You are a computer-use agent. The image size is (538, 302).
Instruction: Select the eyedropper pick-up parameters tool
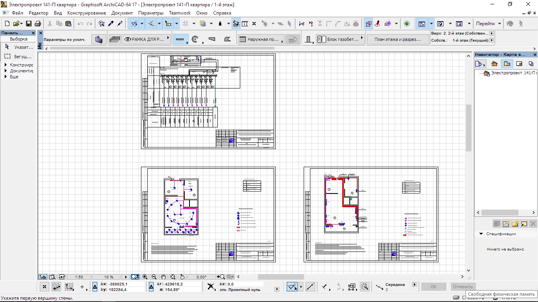(111, 24)
